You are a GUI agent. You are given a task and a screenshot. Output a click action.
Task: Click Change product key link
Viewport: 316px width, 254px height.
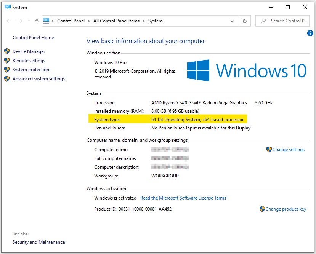286,209
